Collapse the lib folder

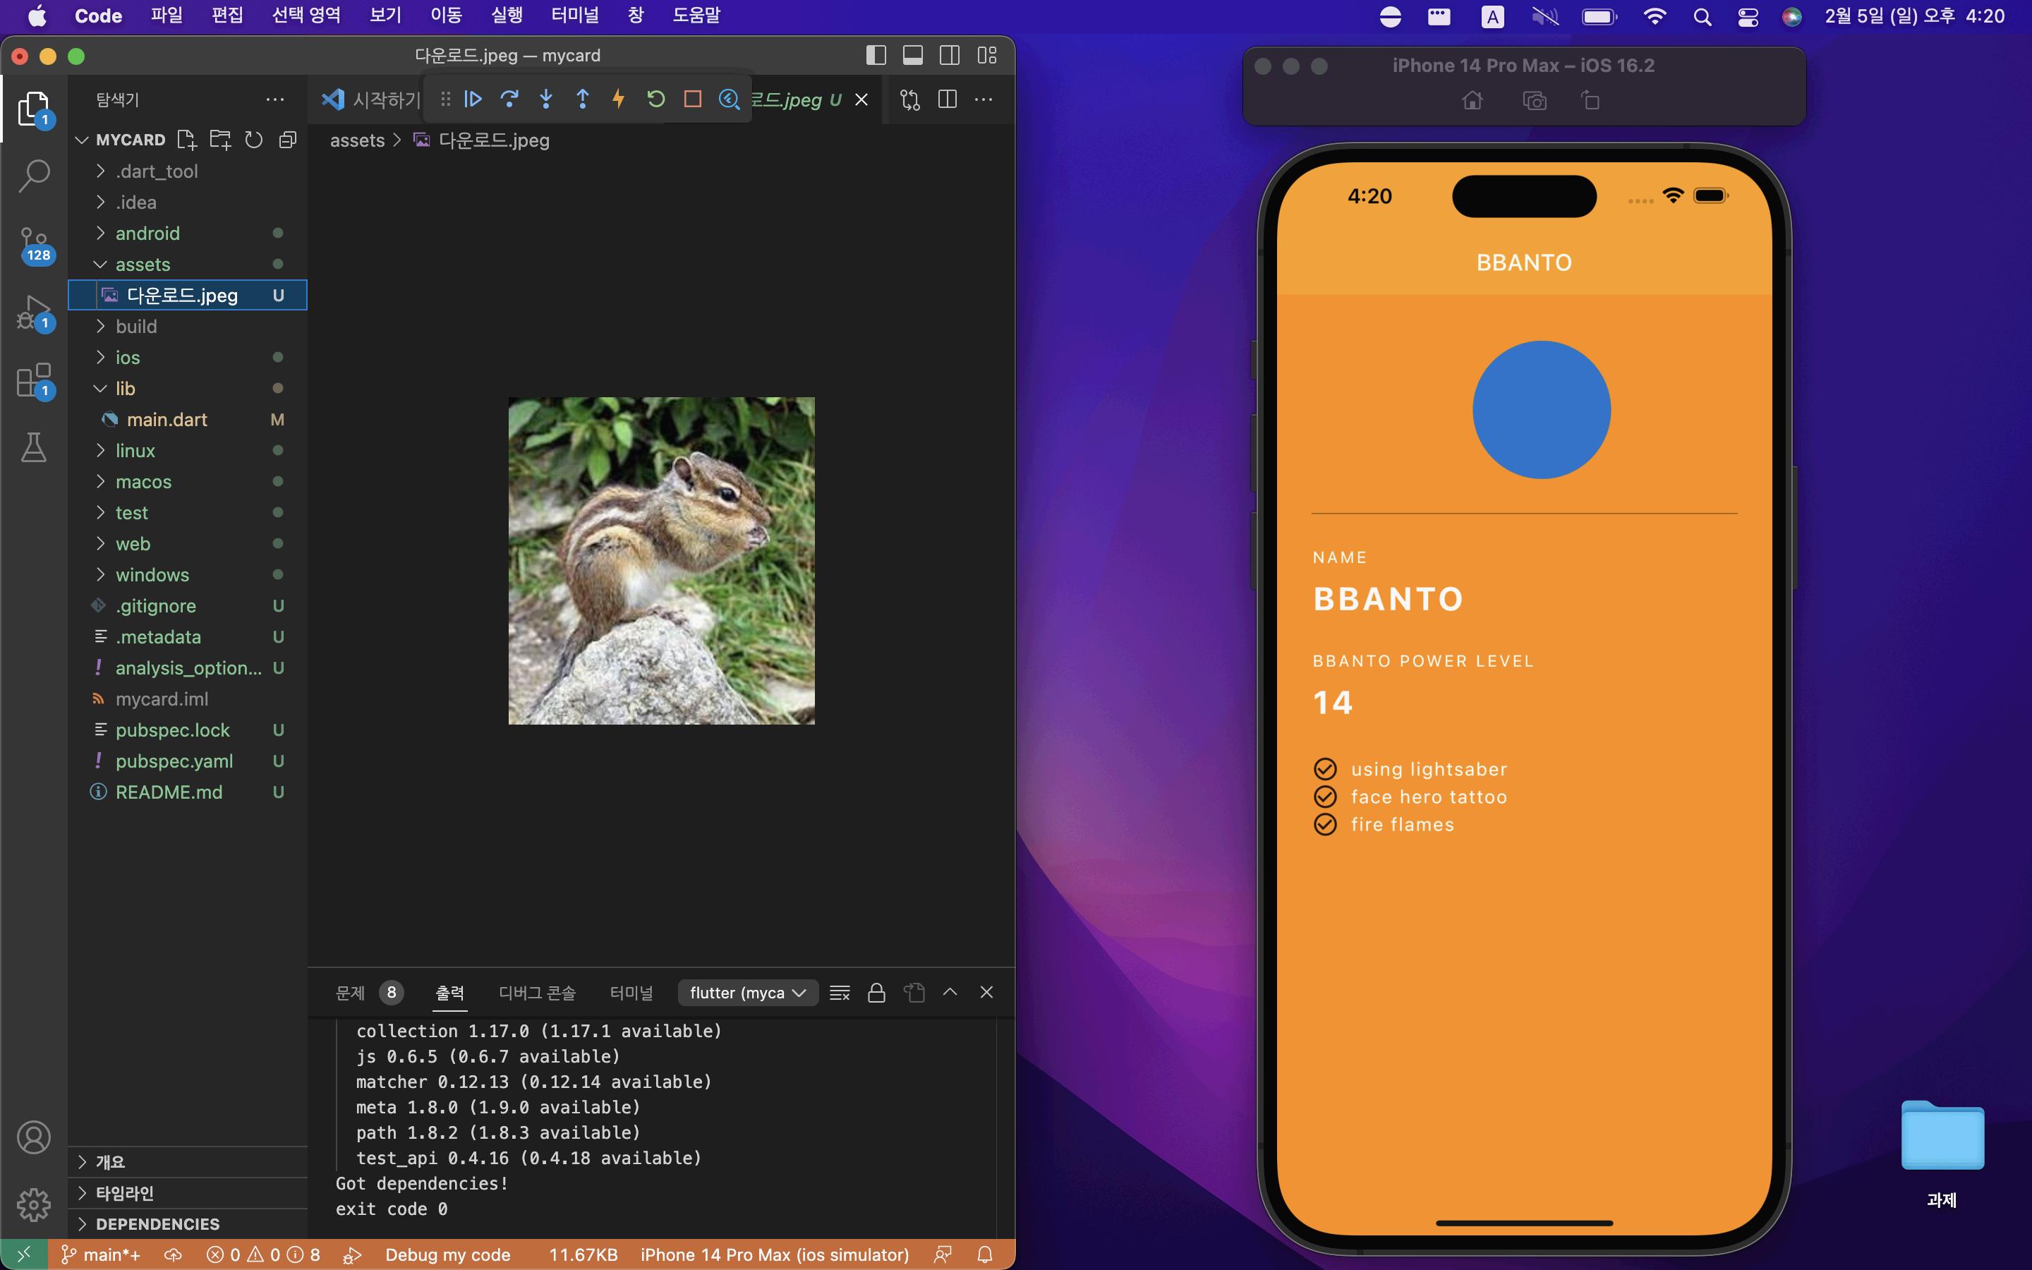[x=187, y=389]
